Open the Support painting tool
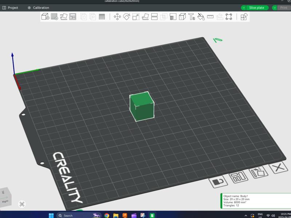 coord(173,17)
